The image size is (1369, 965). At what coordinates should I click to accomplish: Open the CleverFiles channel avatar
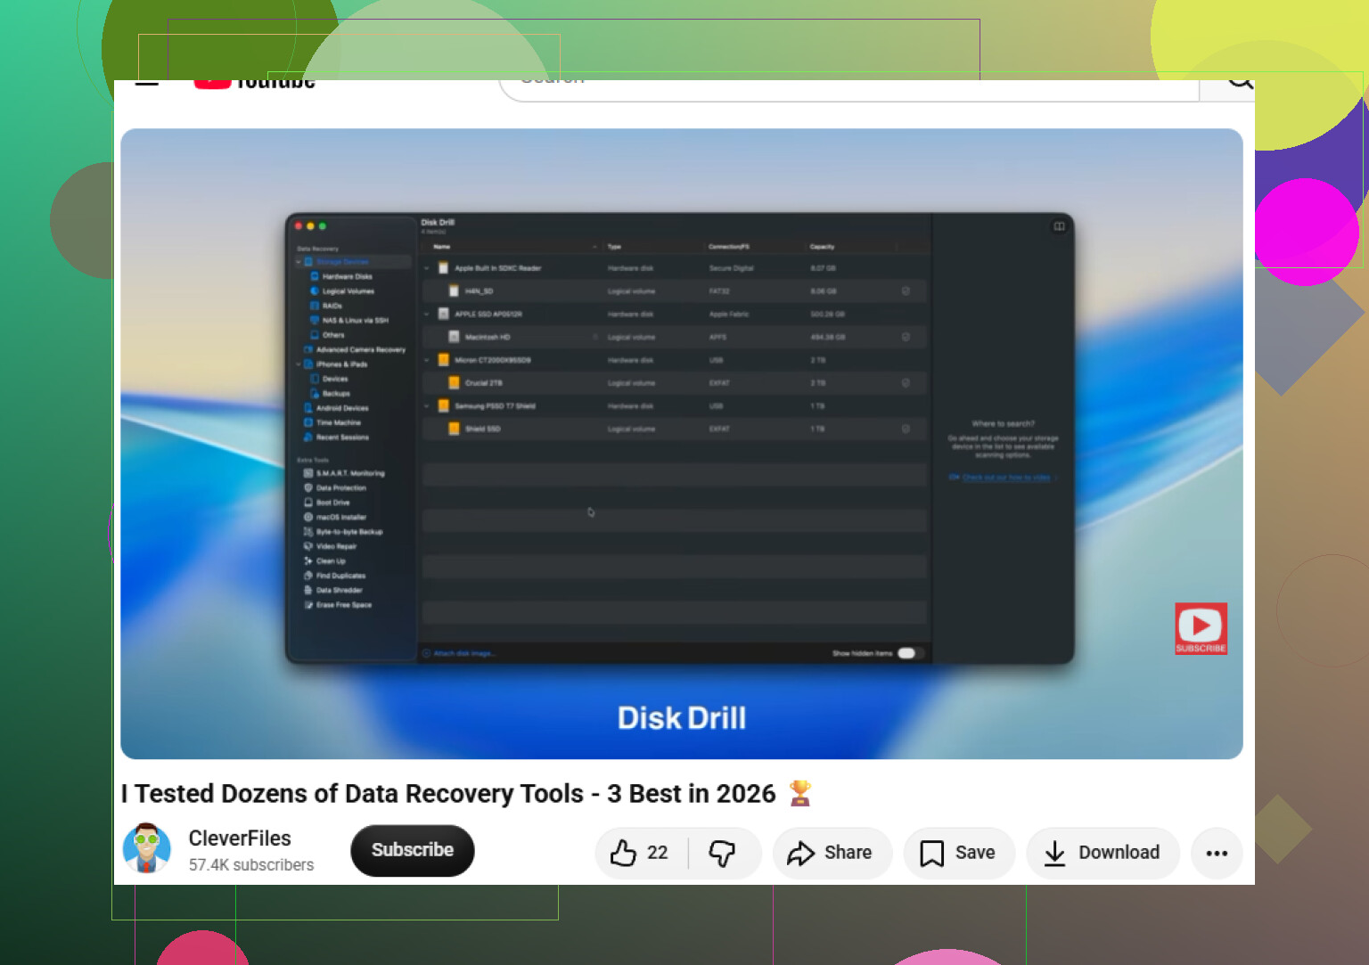coord(147,849)
